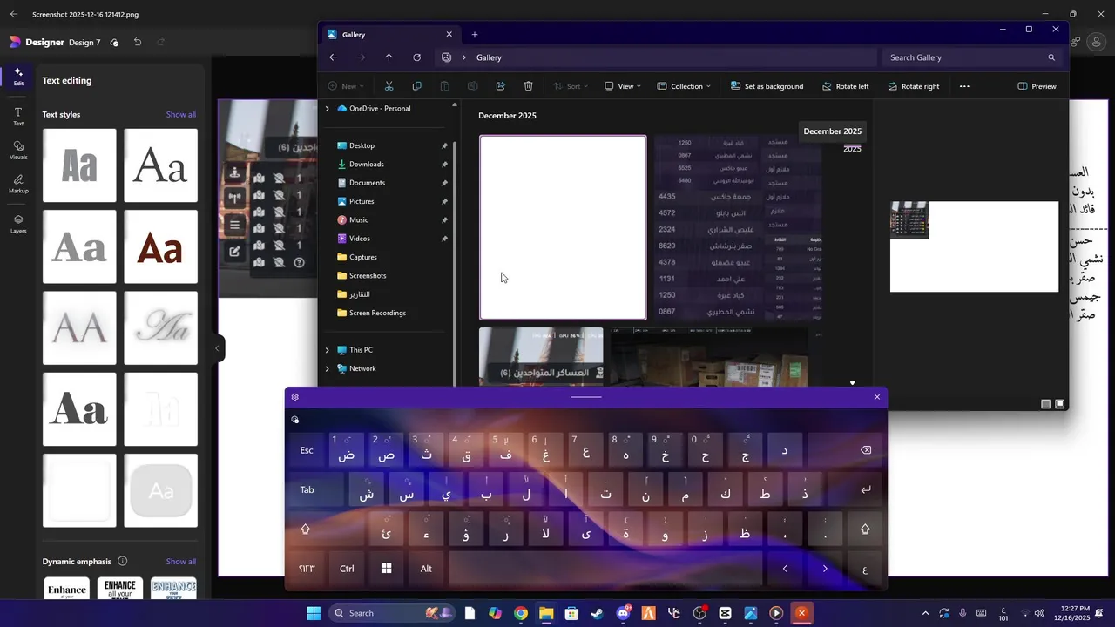
Task: Select the dark red Aa text style
Action: coord(161,246)
